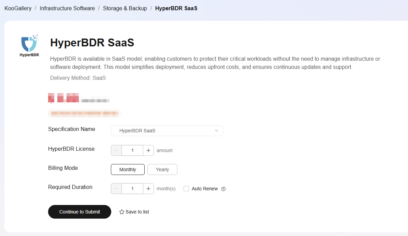The image size is (408, 236).
Task: Expand the specification list via chevron arrow
Action: pyautogui.click(x=217, y=131)
